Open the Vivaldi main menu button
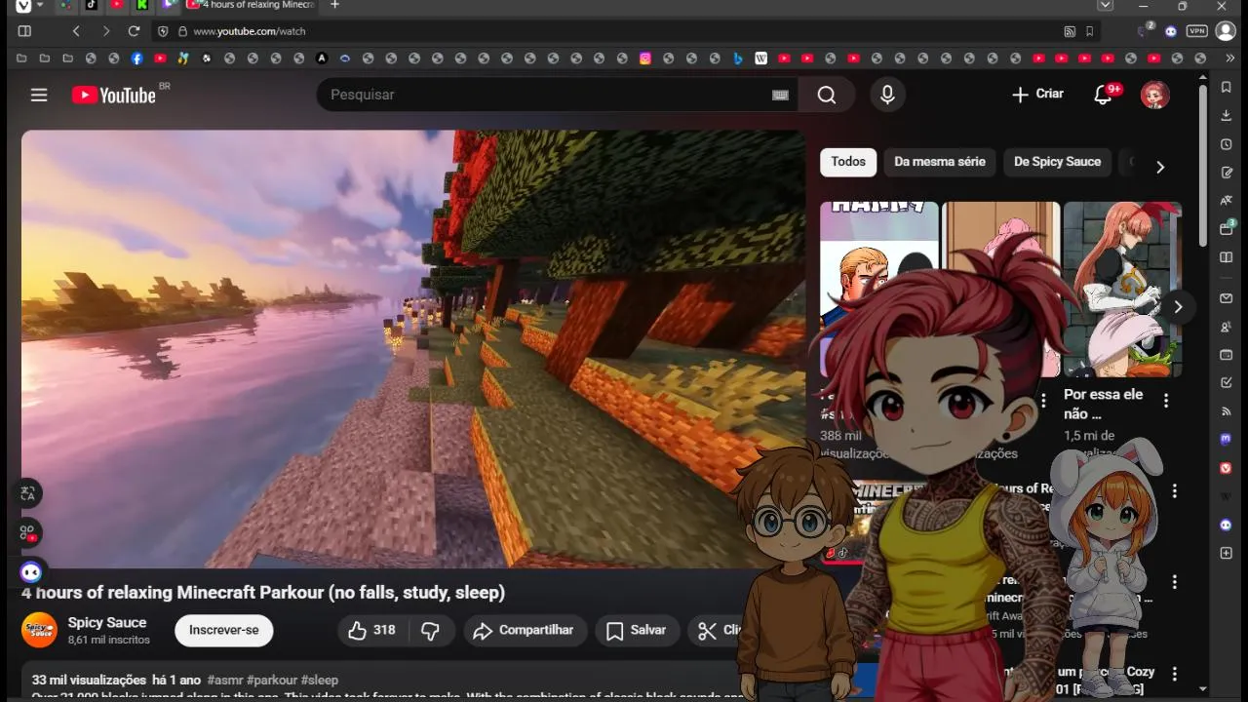The height and width of the screenshot is (702, 1248). (x=23, y=6)
